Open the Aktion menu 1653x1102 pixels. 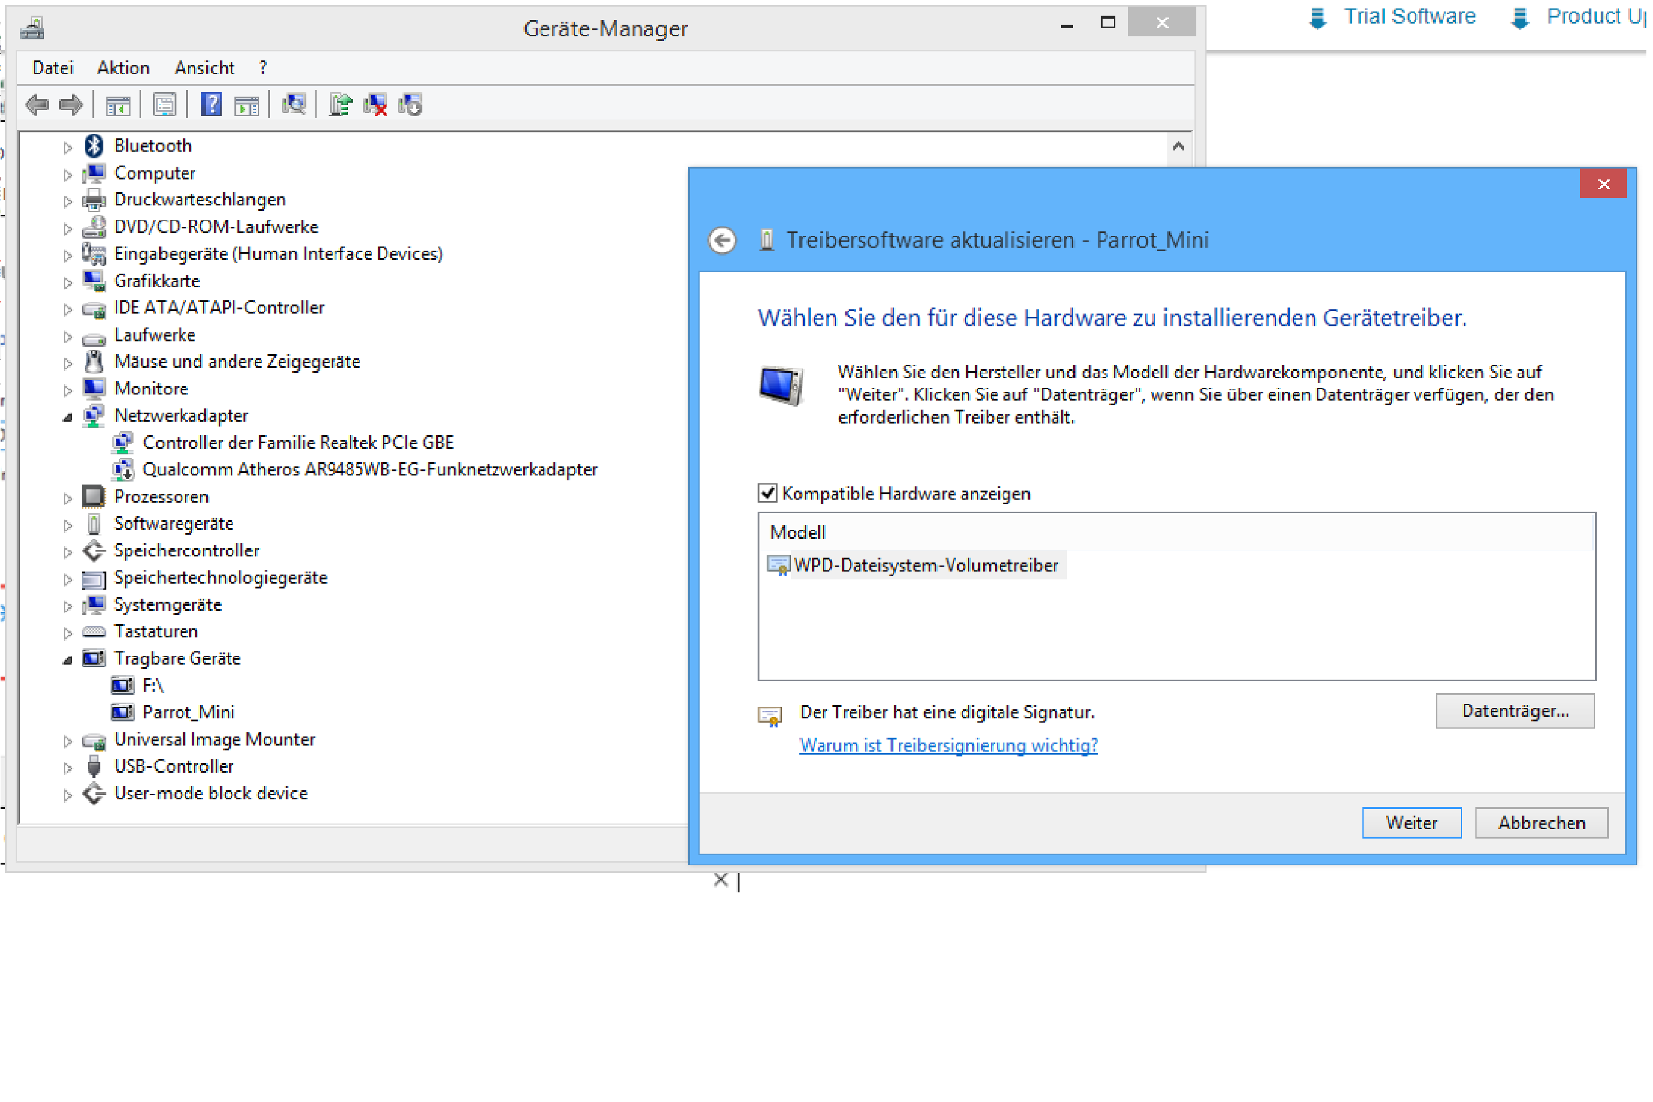[x=124, y=68]
